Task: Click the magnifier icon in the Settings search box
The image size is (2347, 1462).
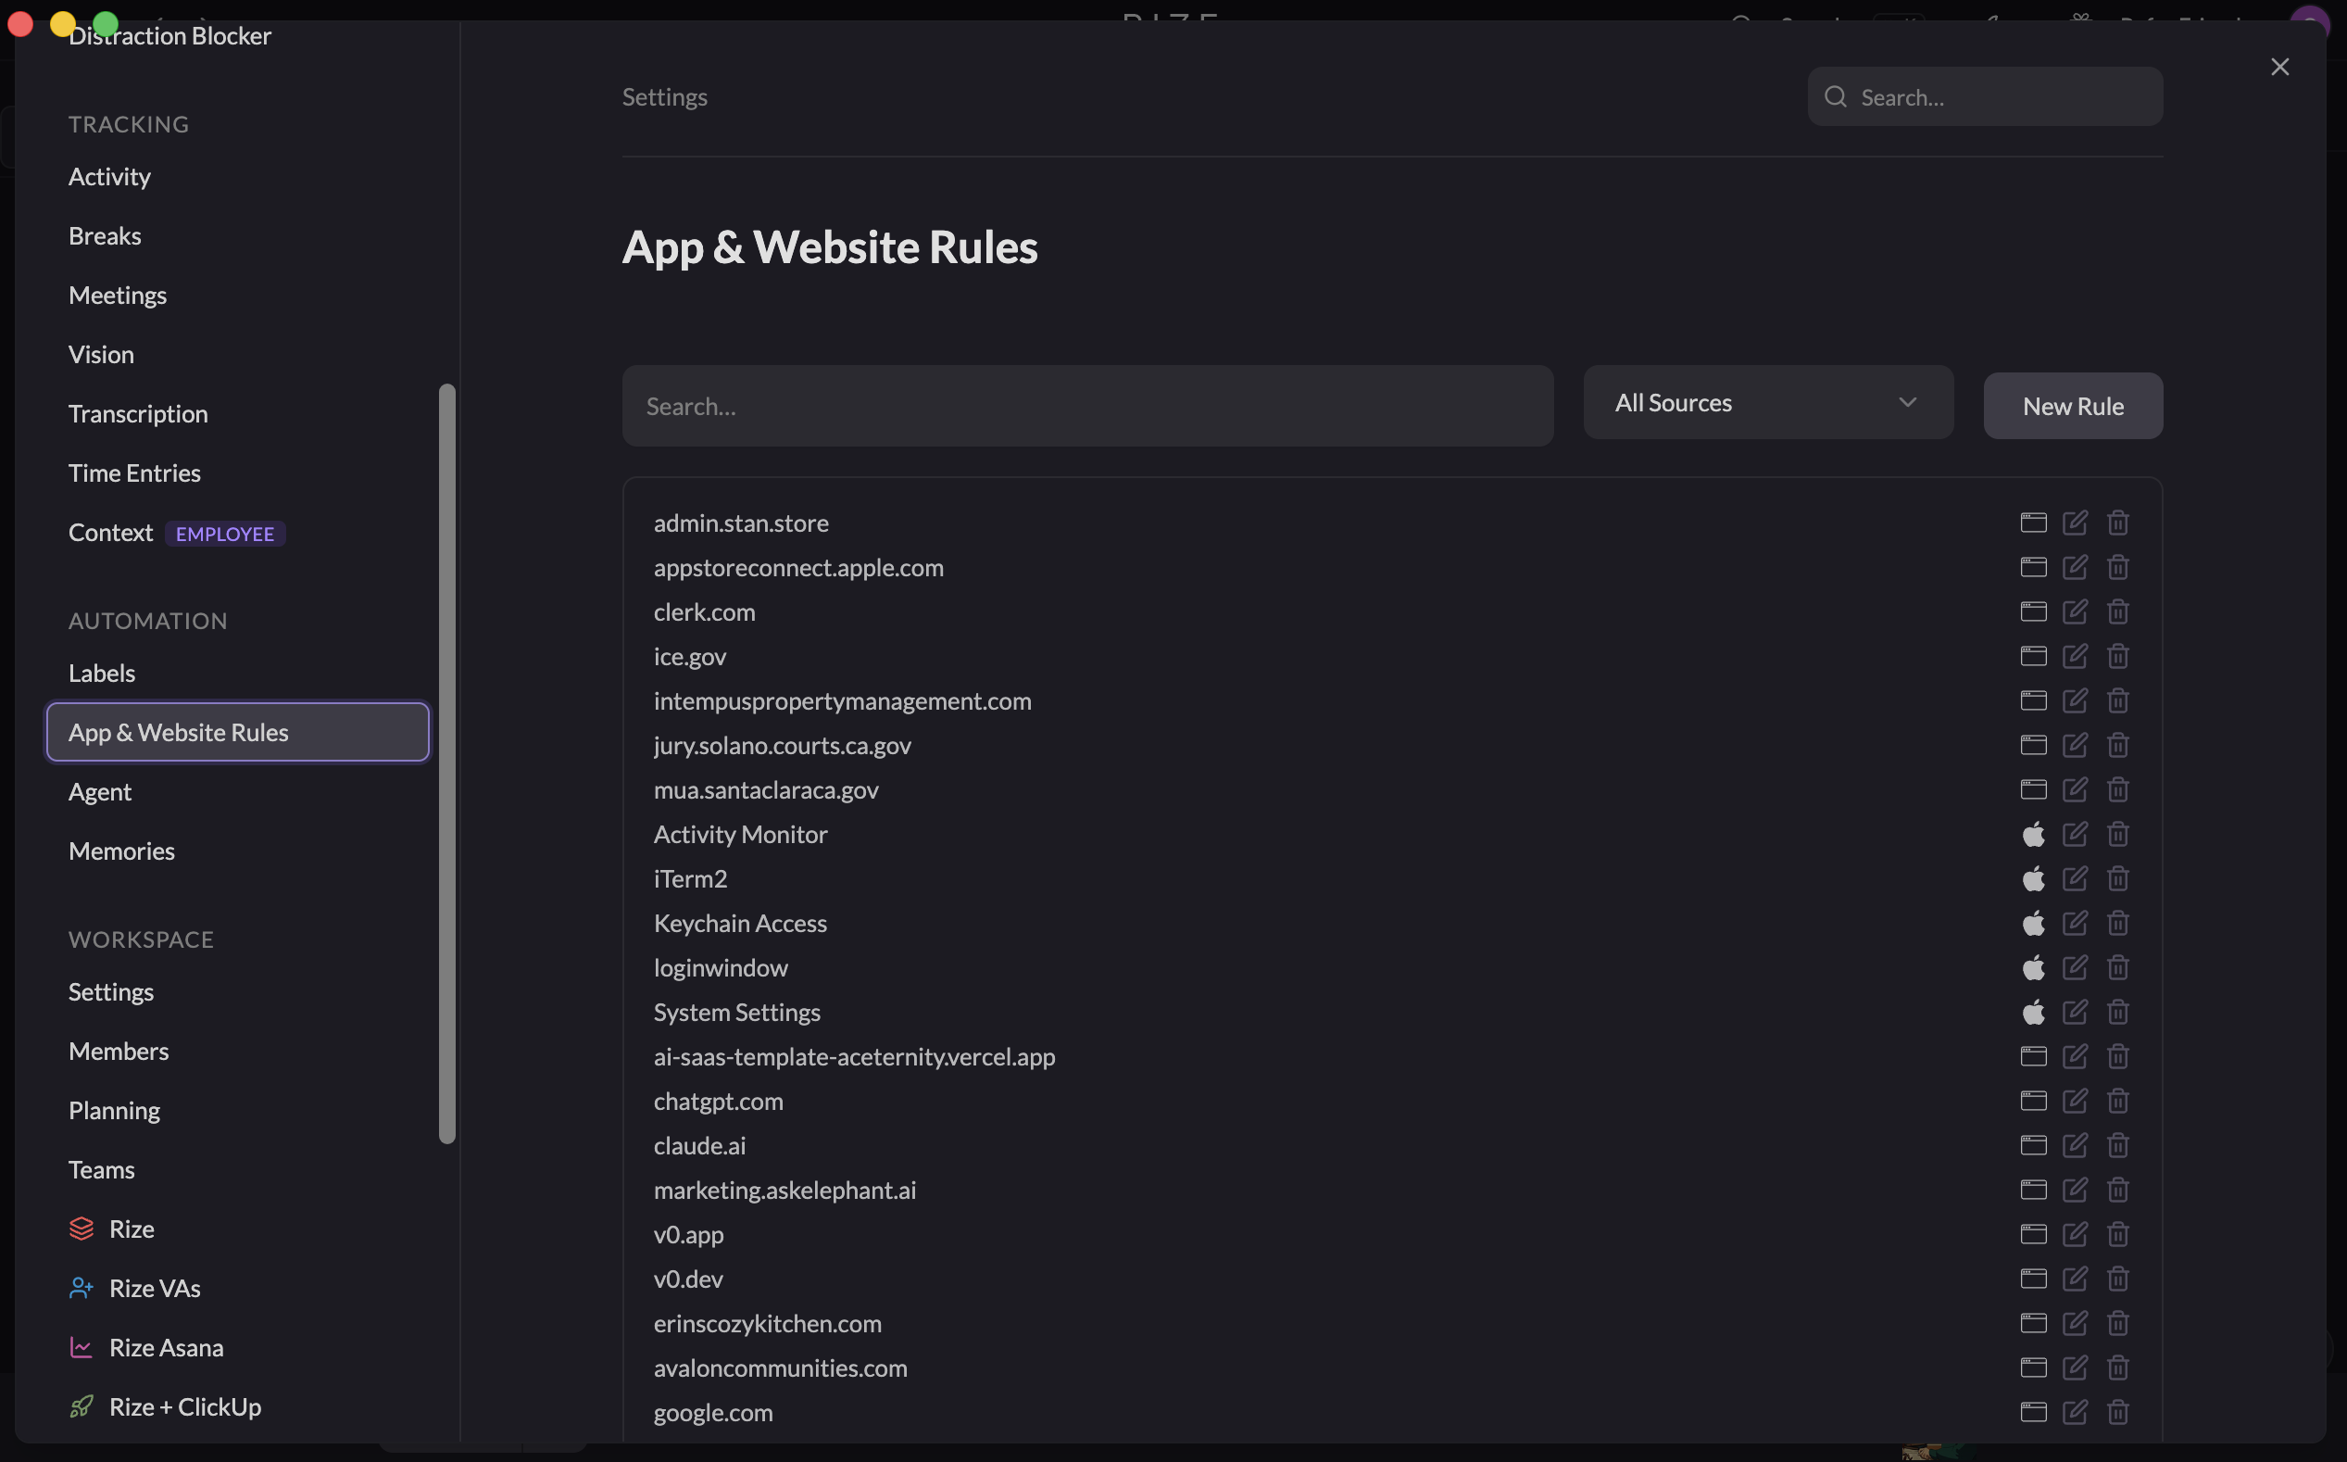Action: 1835,96
